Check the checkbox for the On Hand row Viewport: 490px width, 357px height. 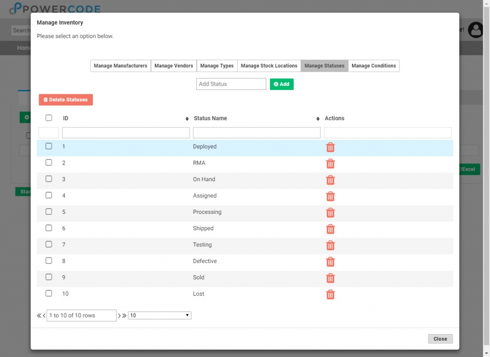coord(48,179)
